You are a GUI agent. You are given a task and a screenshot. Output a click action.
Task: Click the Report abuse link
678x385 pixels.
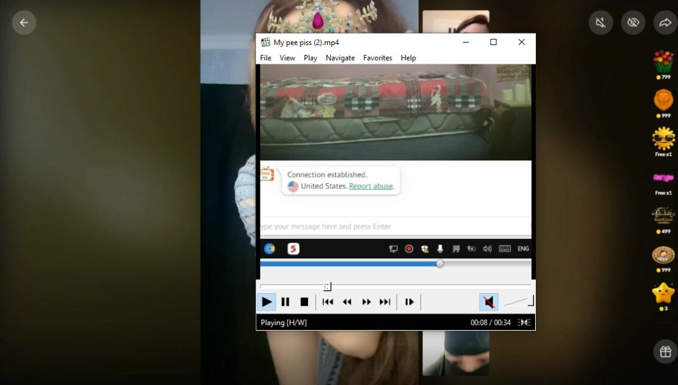point(371,186)
